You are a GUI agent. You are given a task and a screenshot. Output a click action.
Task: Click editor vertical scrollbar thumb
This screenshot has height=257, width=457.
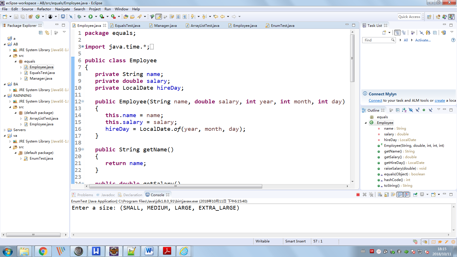(x=352, y=58)
